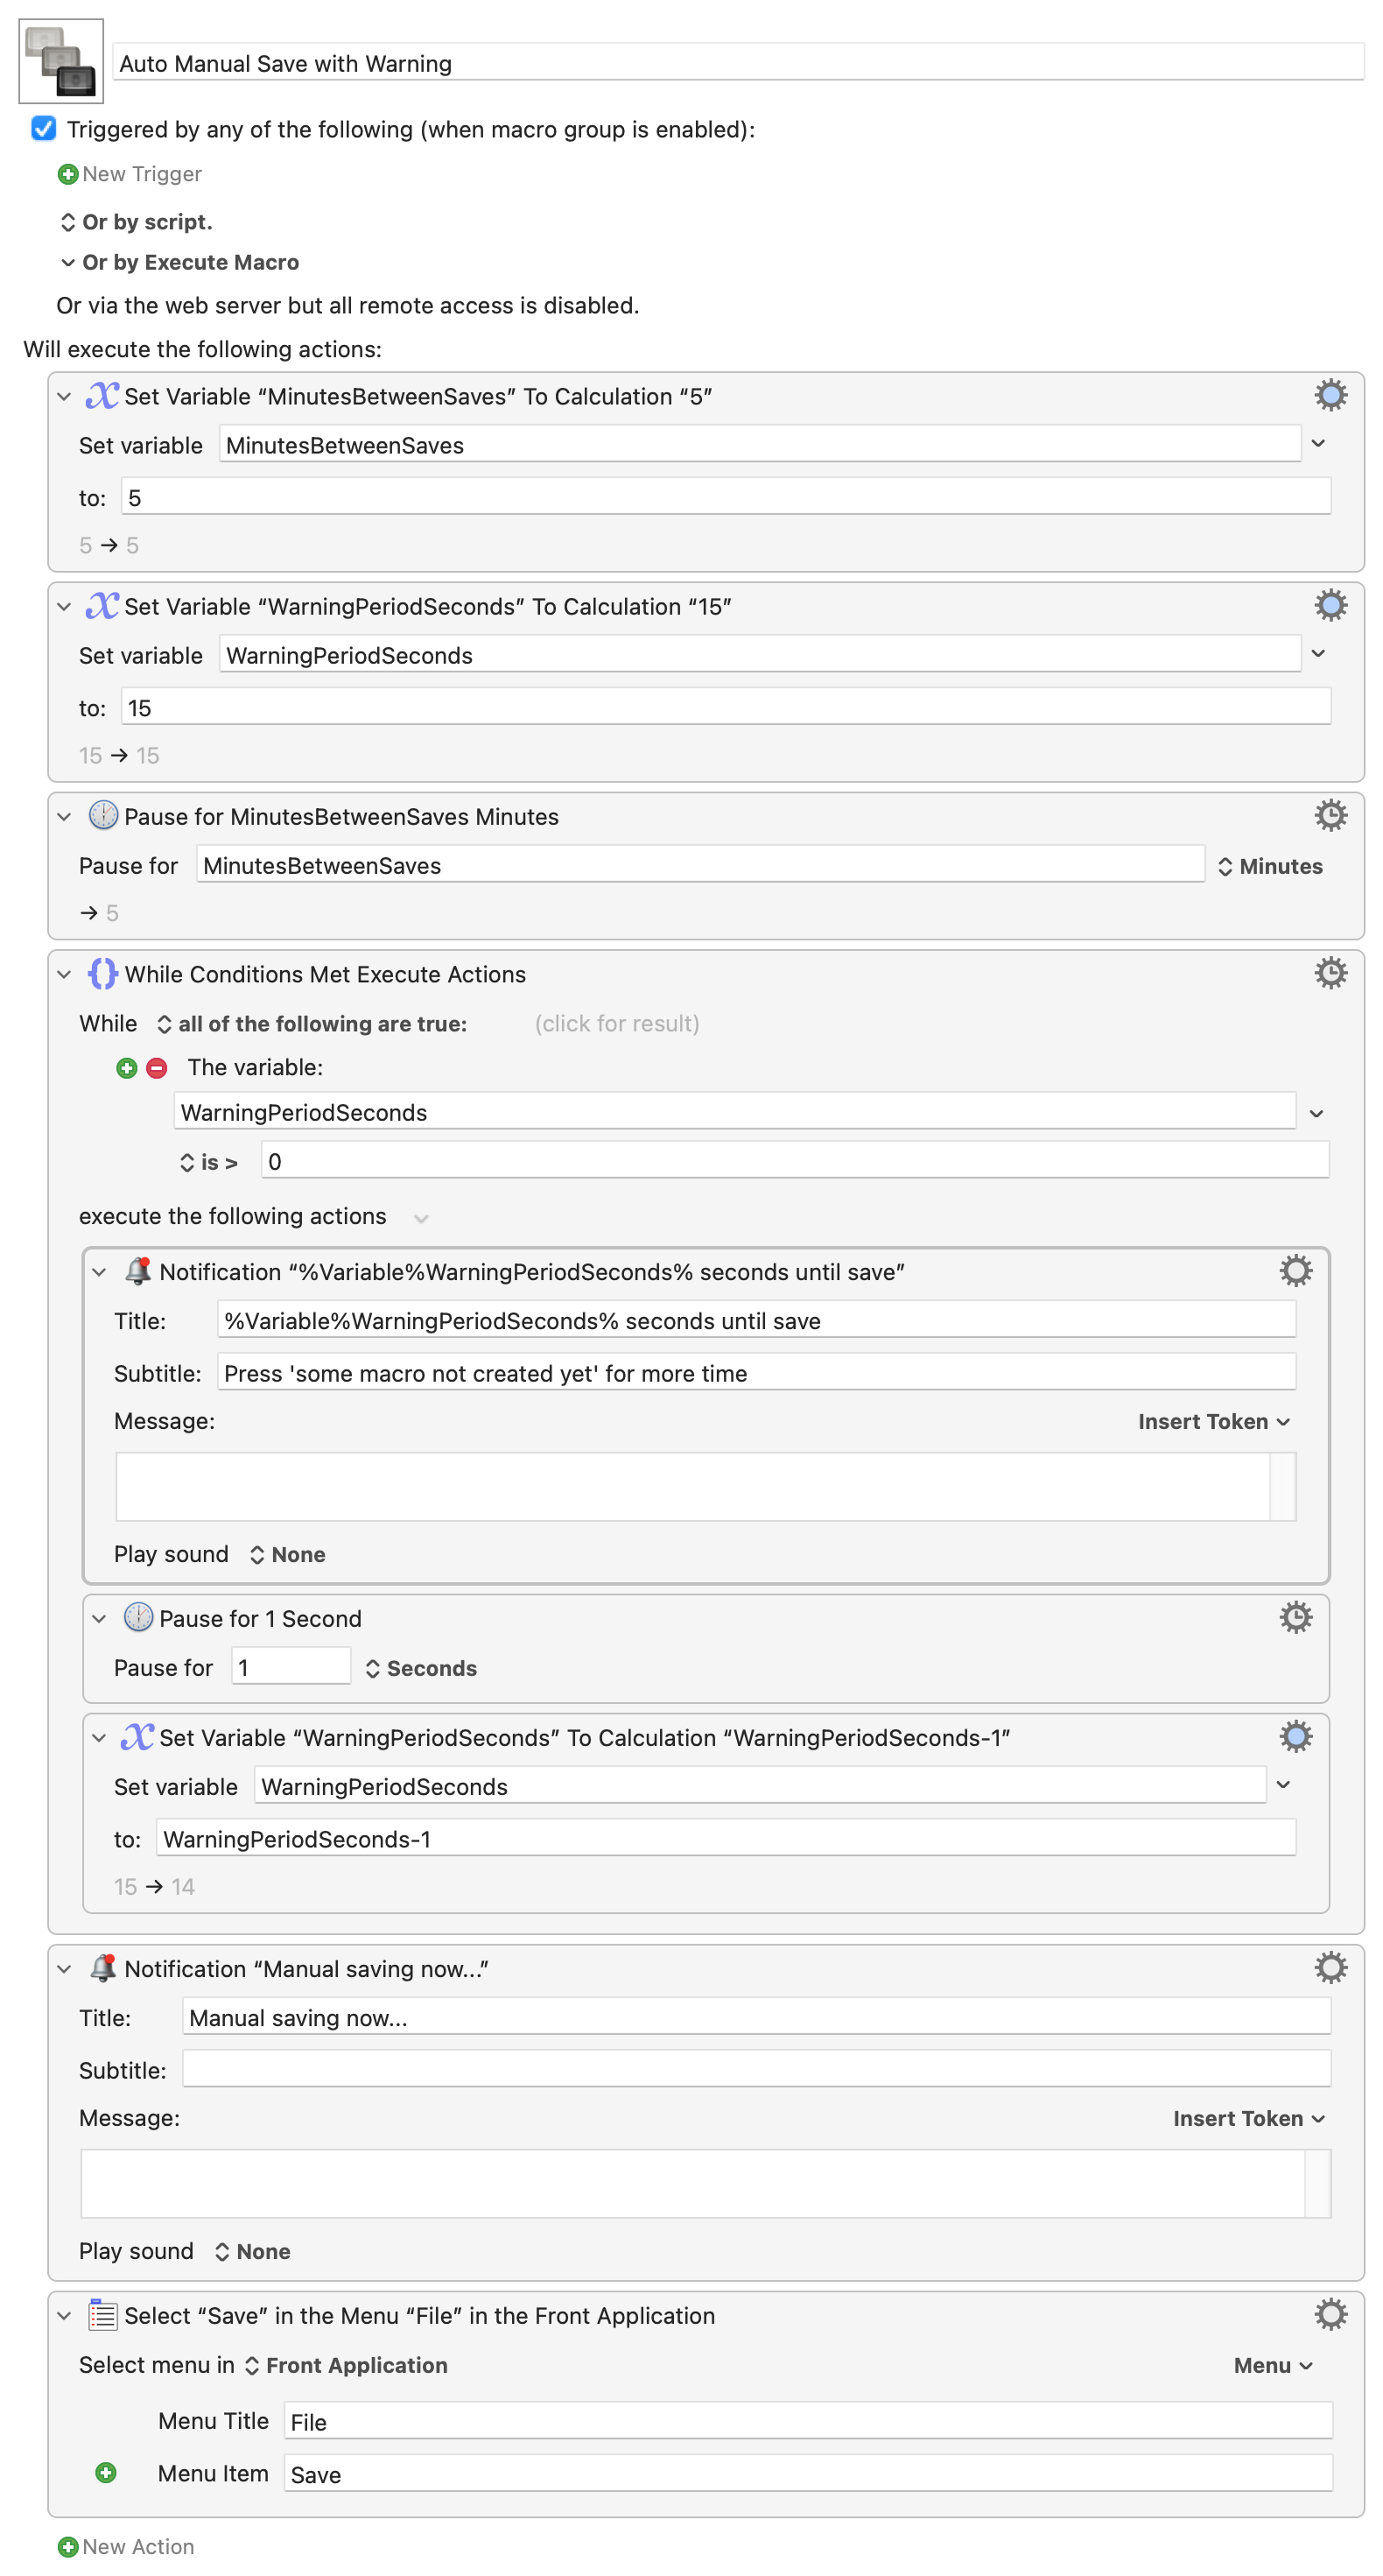This screenshot has height=2576, width=1383.
Task: Click the 'to:' field with WarningPeriodSeconds-1
Action: click(x=726, y=1838)
